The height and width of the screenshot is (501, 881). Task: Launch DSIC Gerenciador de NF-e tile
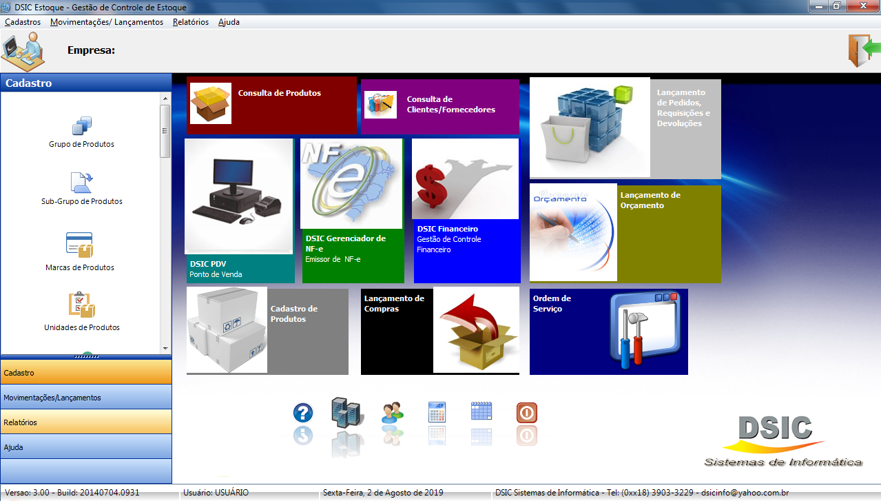tap(353, 211)
